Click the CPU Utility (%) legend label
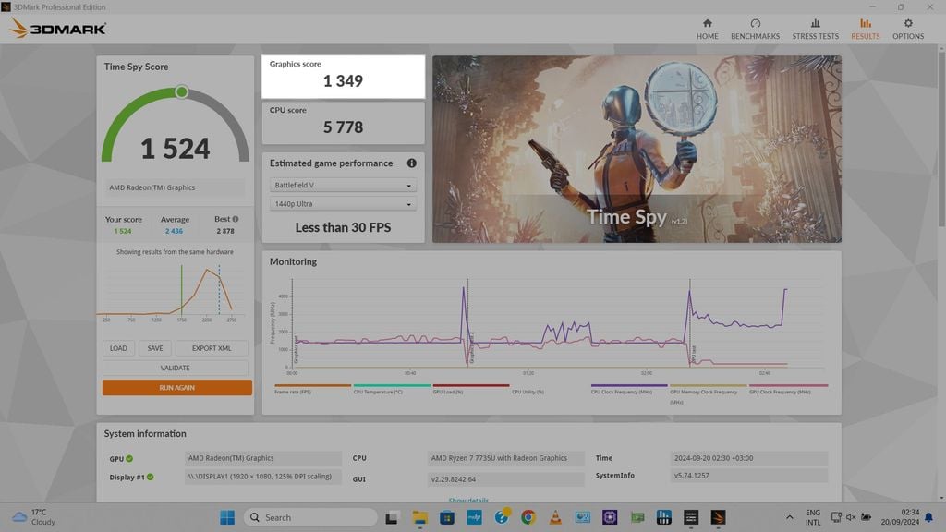 point(528,392)
